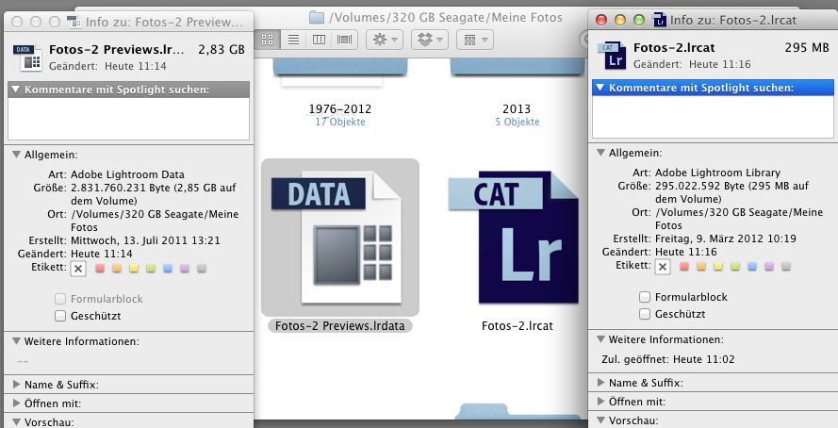Collapse Allgemein section in Fotos-2 Previews info

pyautogui.click(x=17, y=155)
